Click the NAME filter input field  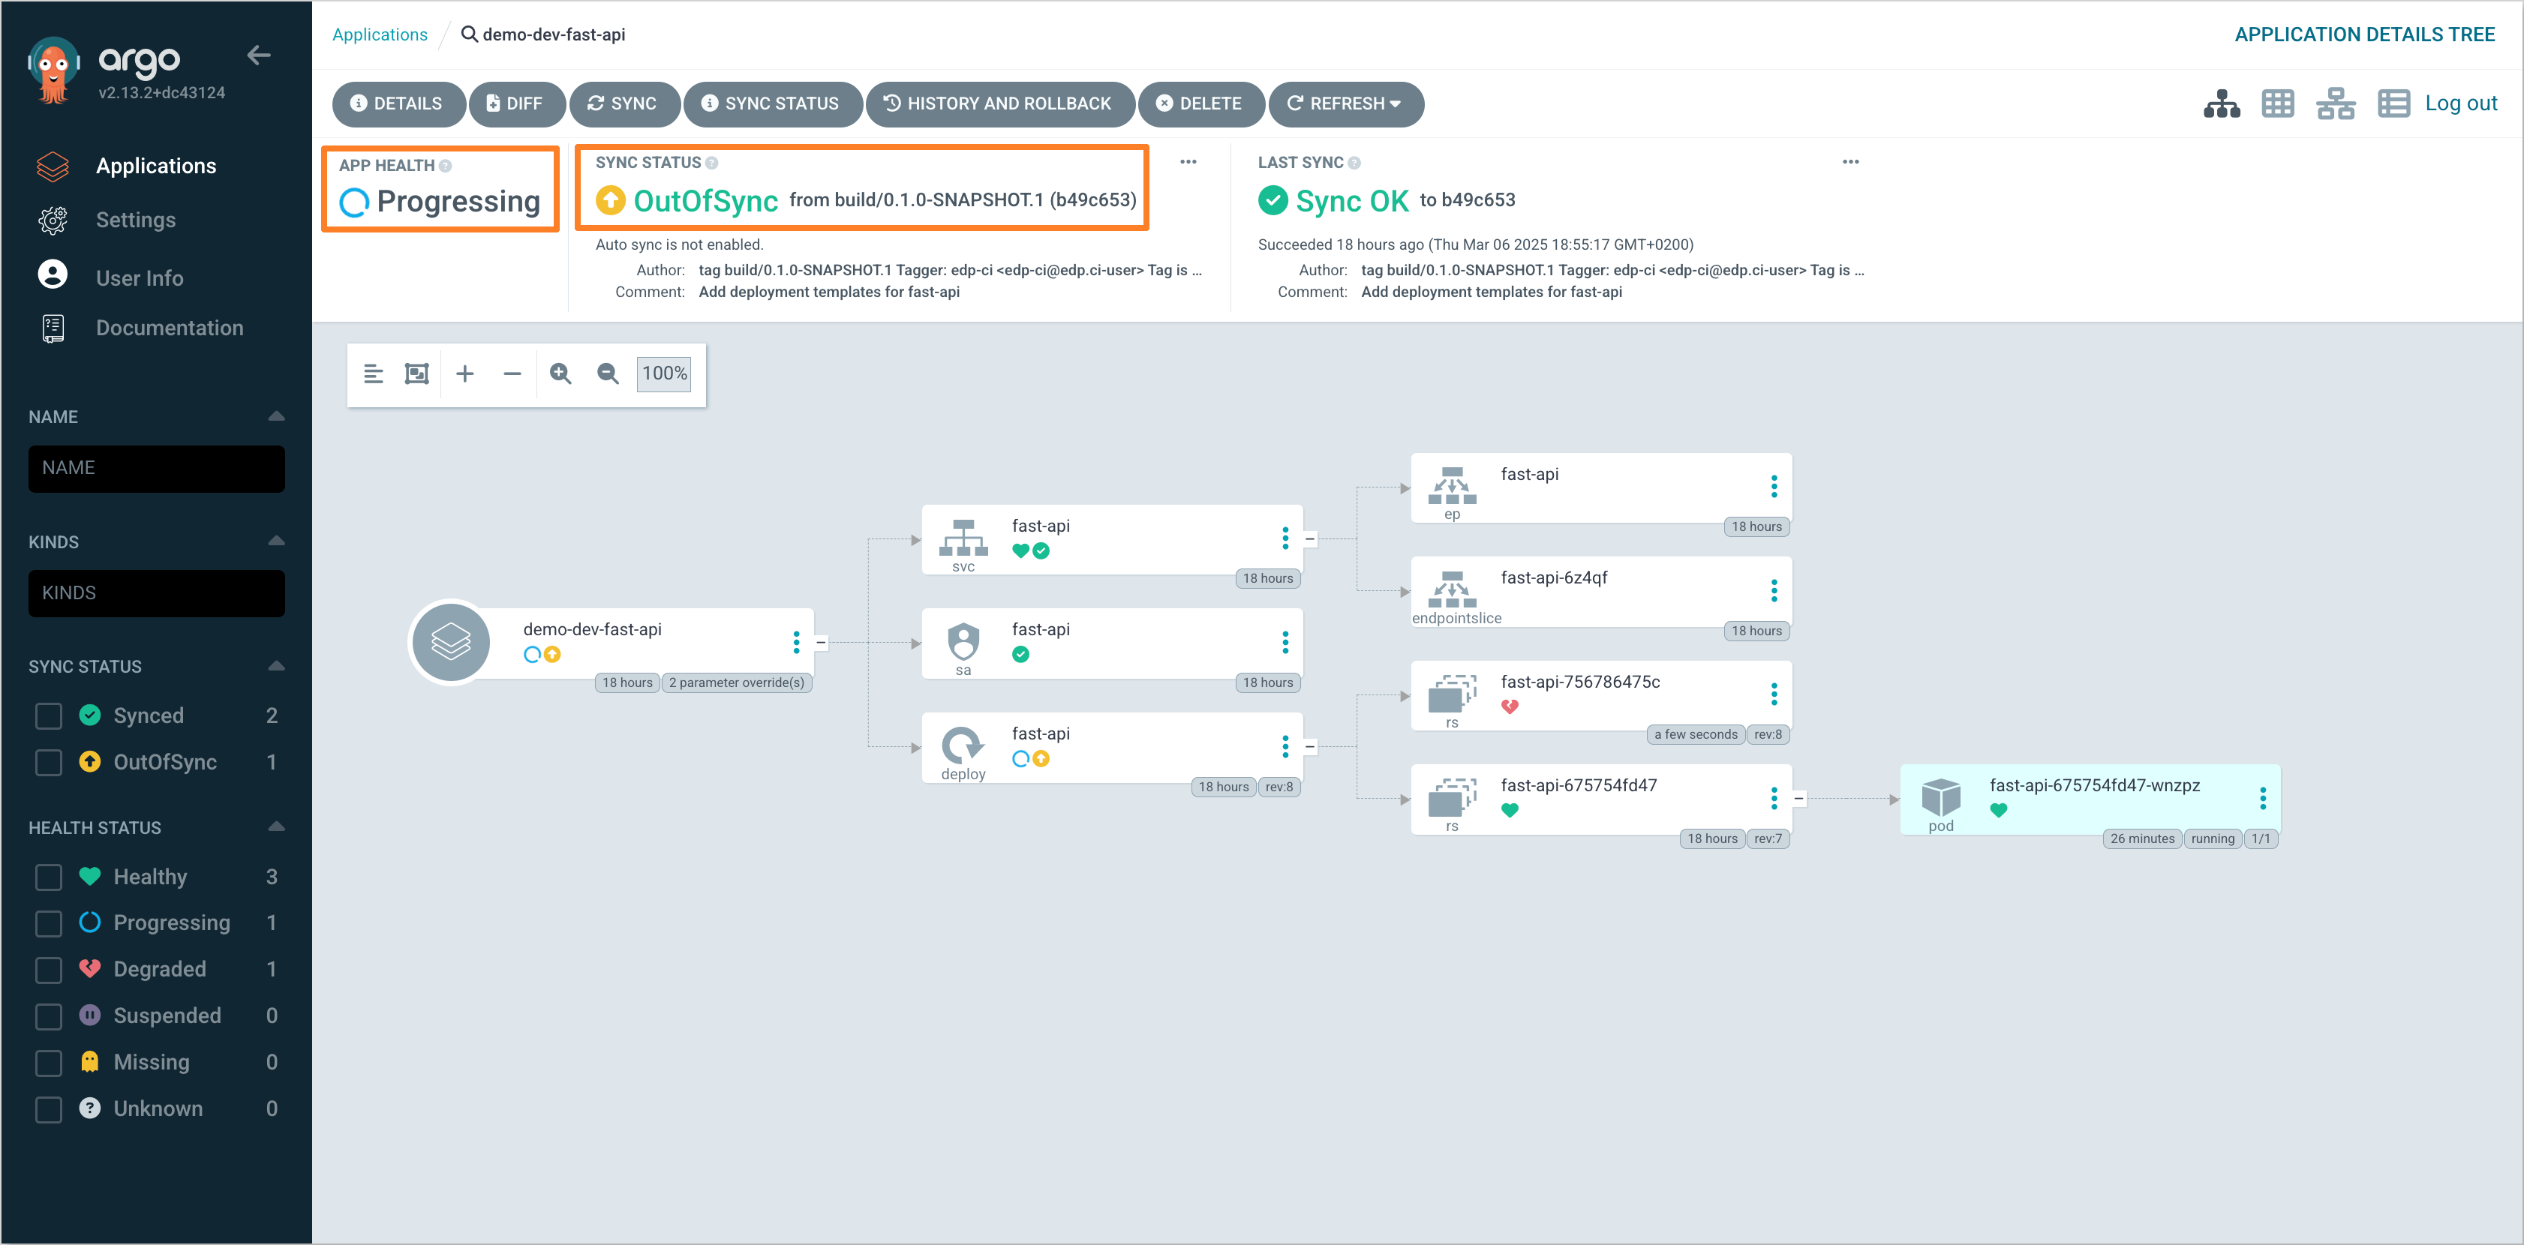(157, 468)
